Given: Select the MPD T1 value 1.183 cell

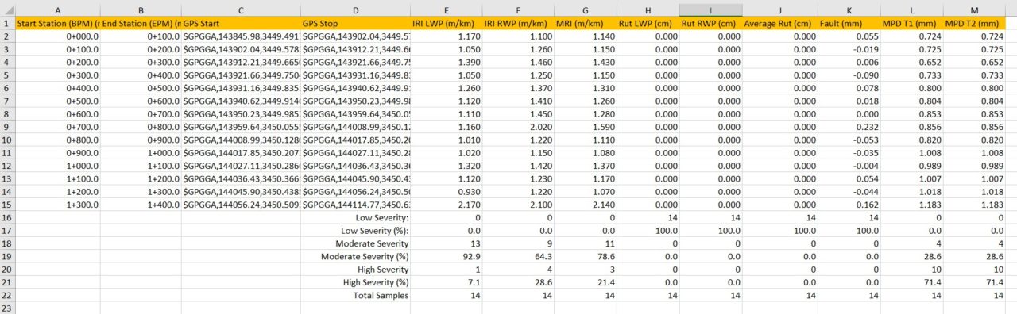Looking at the screenshot, I should click(912, 205).
